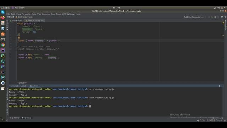Toggle the TODO tool window

point(15,118)
